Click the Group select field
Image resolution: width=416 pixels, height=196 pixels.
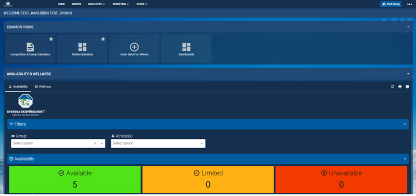(x=58, y=143)
